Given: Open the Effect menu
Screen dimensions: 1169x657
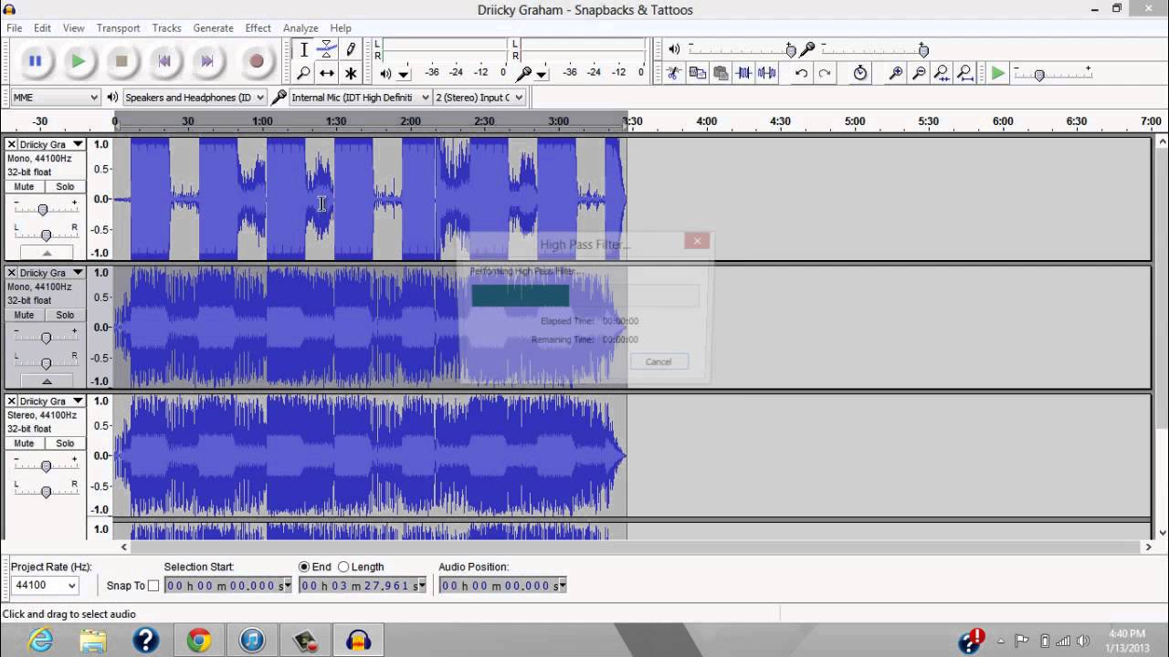Looking at the screenshot, I should (258, 28).
